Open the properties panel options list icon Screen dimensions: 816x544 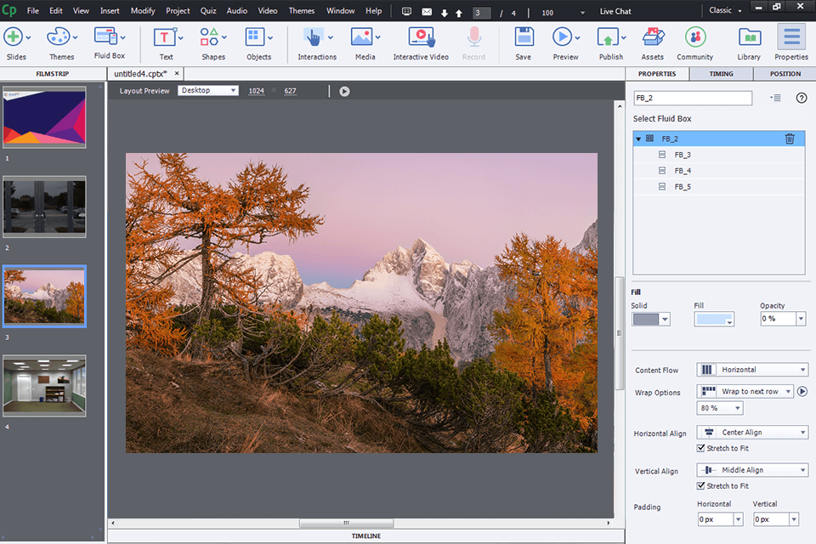click(x=775, y=98)
